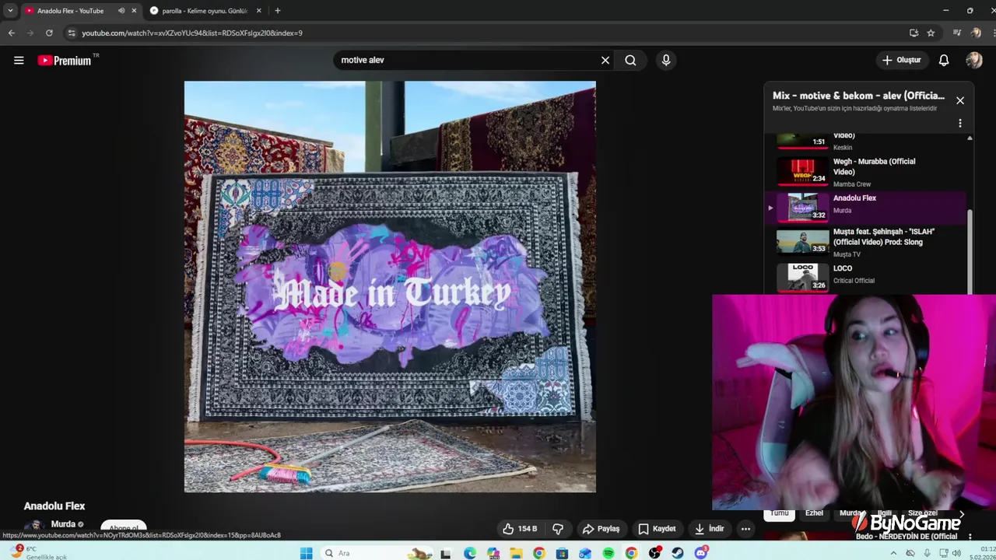The image size is (996, 560).
Task: Show hidden system tray icons chevron
Action: (x=893, y=553)
